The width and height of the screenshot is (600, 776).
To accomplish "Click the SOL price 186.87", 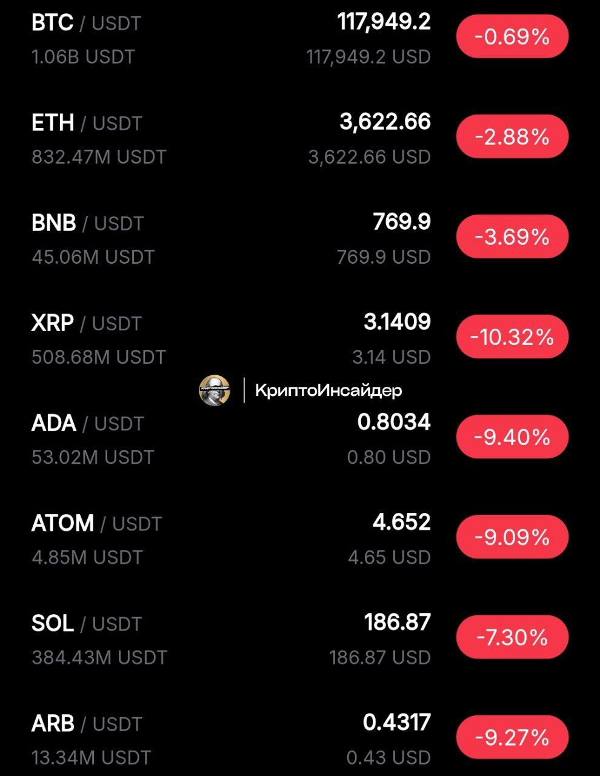I will point(397,622).
